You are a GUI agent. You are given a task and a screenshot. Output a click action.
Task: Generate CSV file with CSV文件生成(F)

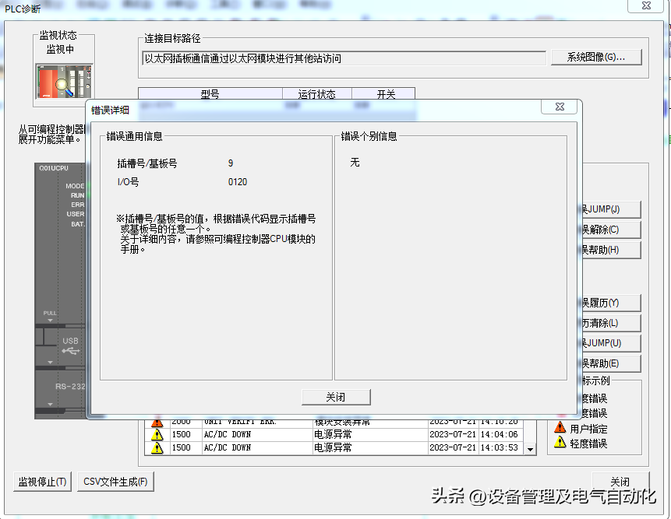click(x=115, y=482)
